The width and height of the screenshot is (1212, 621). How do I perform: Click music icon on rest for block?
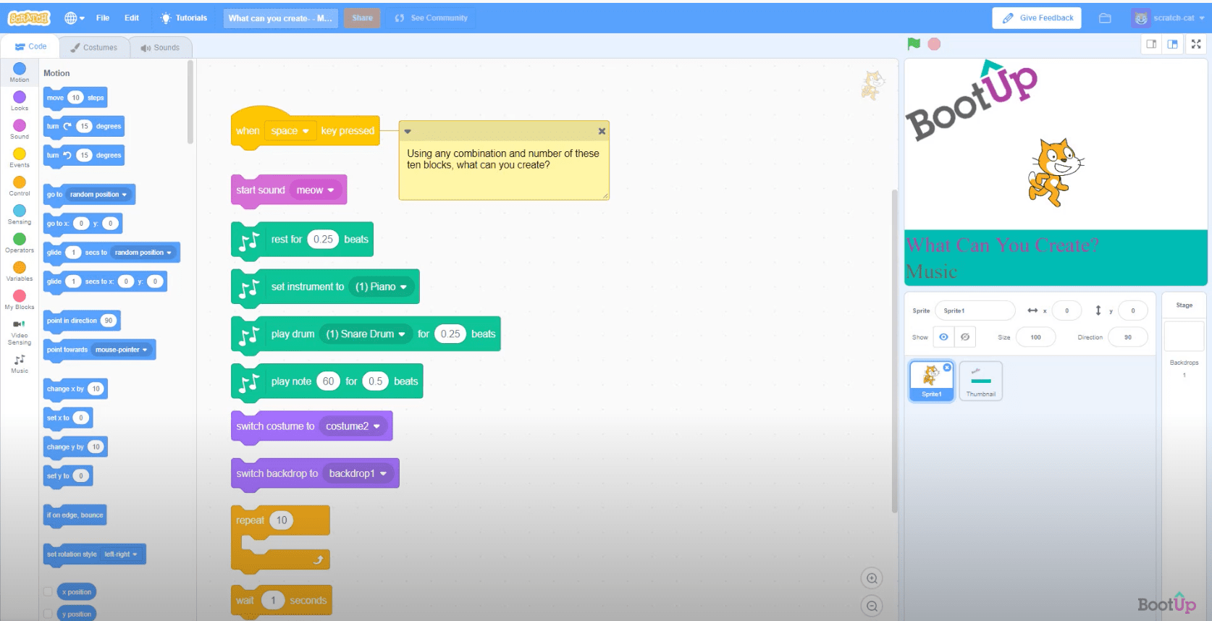click(249, 241)
